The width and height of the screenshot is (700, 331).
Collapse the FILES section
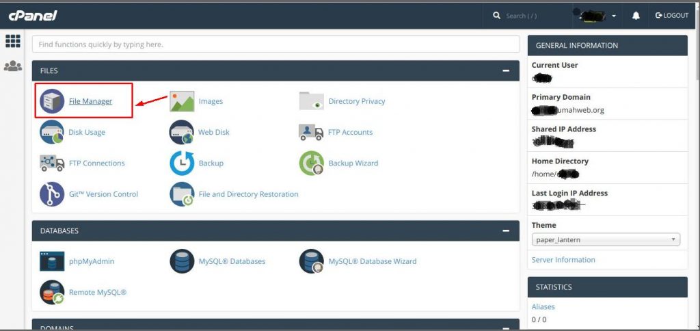click(x=506, y=70)
